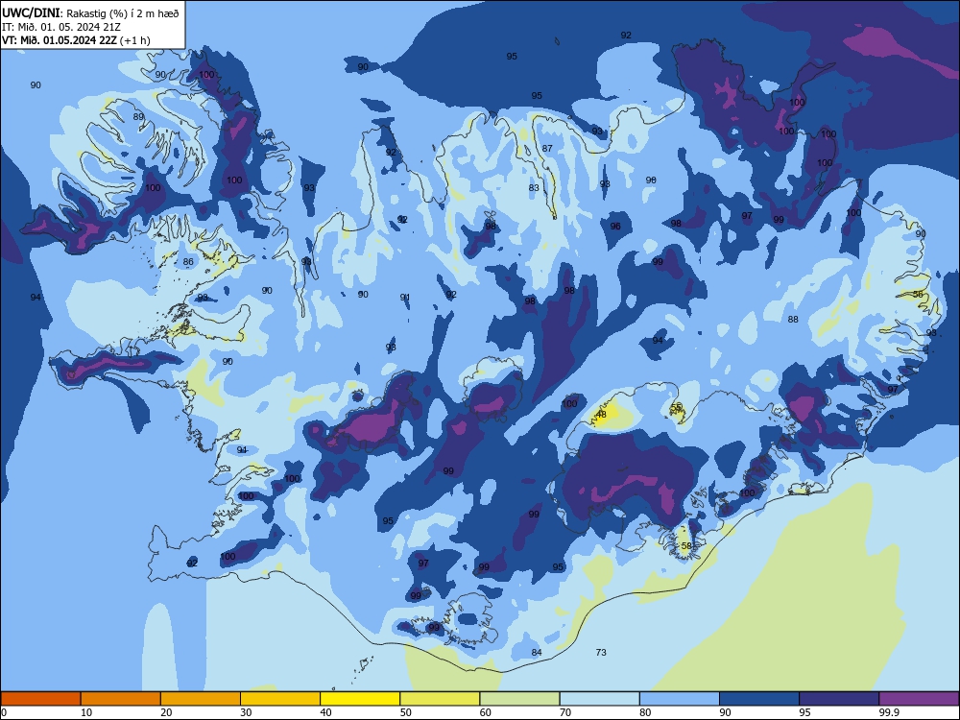Select the 90–95 blue legend swatch
960x720 pixels.
pos(759,699)
